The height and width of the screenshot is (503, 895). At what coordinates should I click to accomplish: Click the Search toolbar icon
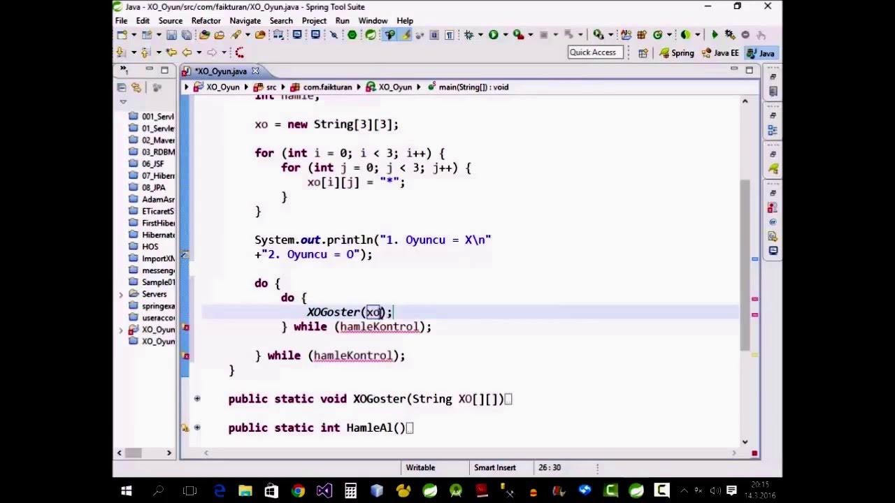click(236, 35)
